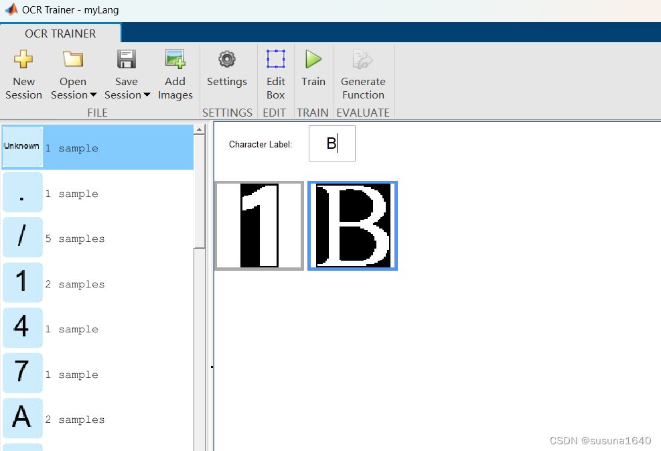Image resolution: width=661 pixels, height=451 pixels.
Task: Select the character A with 2 samples
Action: tap(97, 419)
